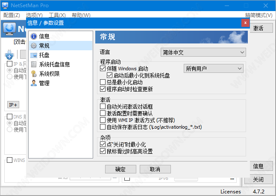Image resolution: width=276 pixels, height=196 pixels.
Task: Enable 自动关闭激活对话框 checkbox
Action: click(103, 107)
